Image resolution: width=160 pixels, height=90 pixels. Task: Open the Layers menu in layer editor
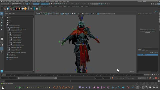(139, 51)
